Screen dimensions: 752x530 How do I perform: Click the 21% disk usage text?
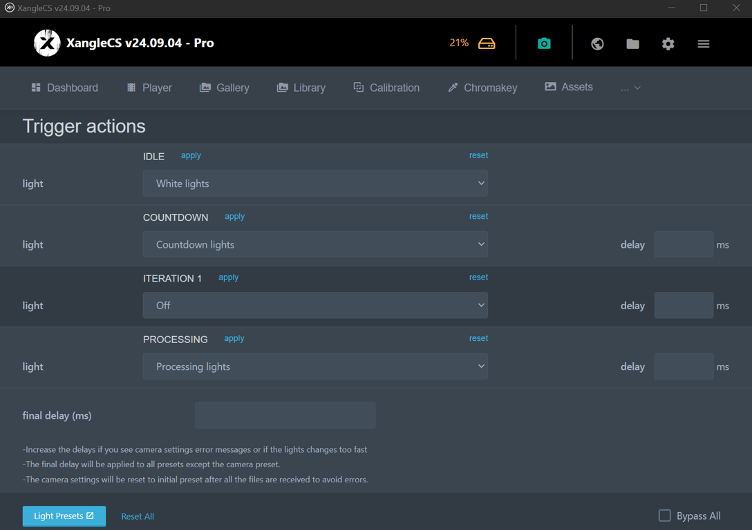(x=459, y=43)
